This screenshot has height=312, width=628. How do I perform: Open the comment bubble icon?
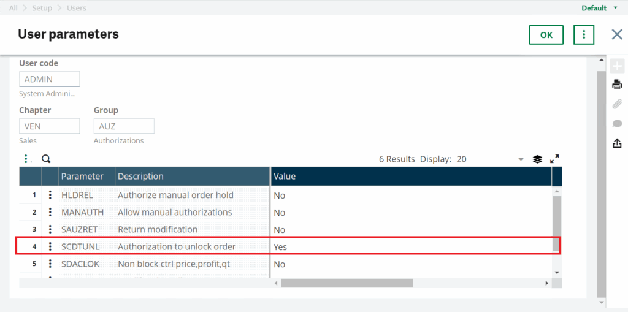617,124
